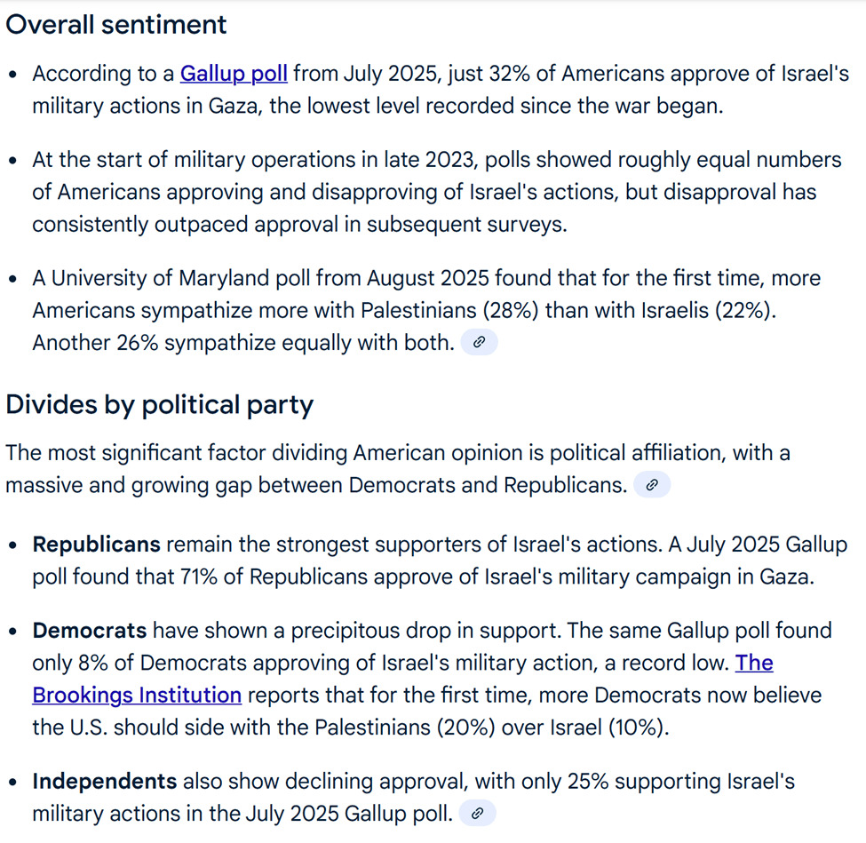Click the bullet marker beside the Republicans item
The image size is (866, 843).
13,545
